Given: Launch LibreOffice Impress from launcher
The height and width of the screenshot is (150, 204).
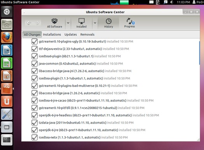Looking at the screenshot, I should pos(7,76).
